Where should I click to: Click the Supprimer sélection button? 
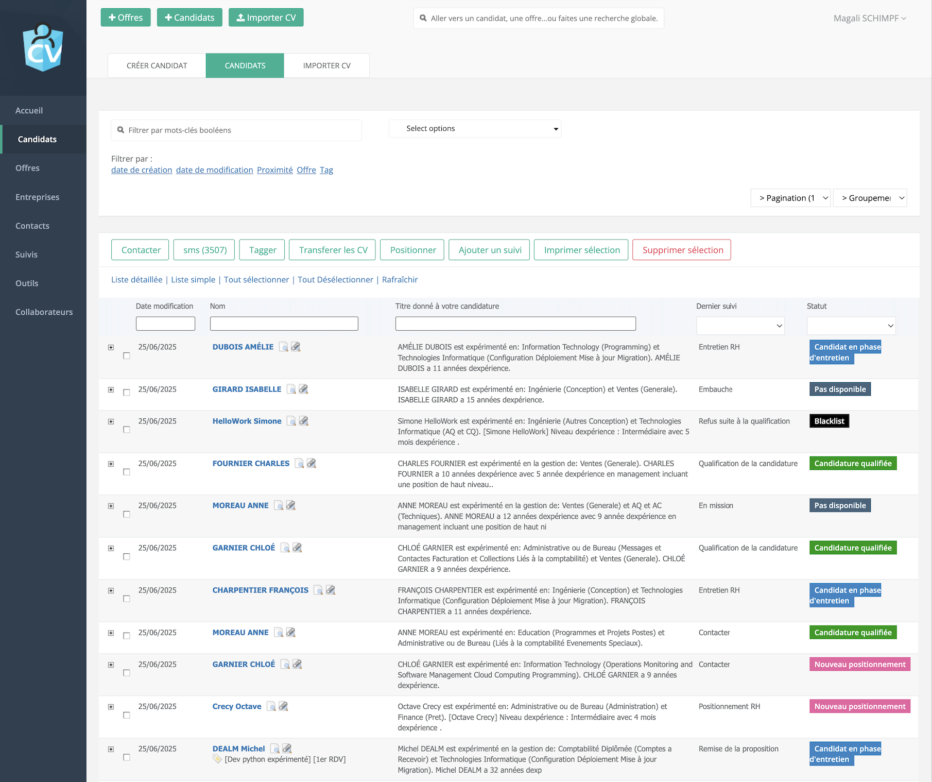pyautogui.click(x=682, y=250)
